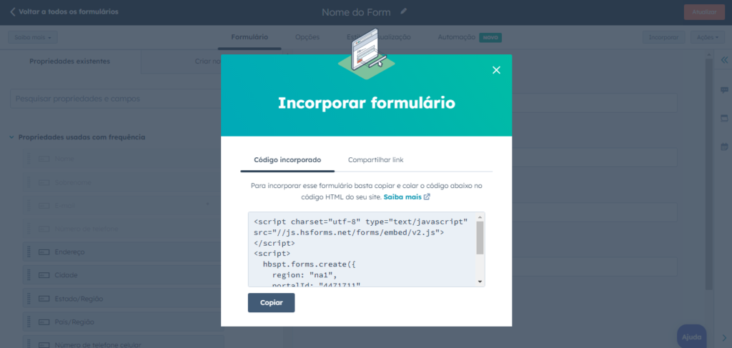
Task: Click the Incorporar toolbar button
Action: point(663,37)
